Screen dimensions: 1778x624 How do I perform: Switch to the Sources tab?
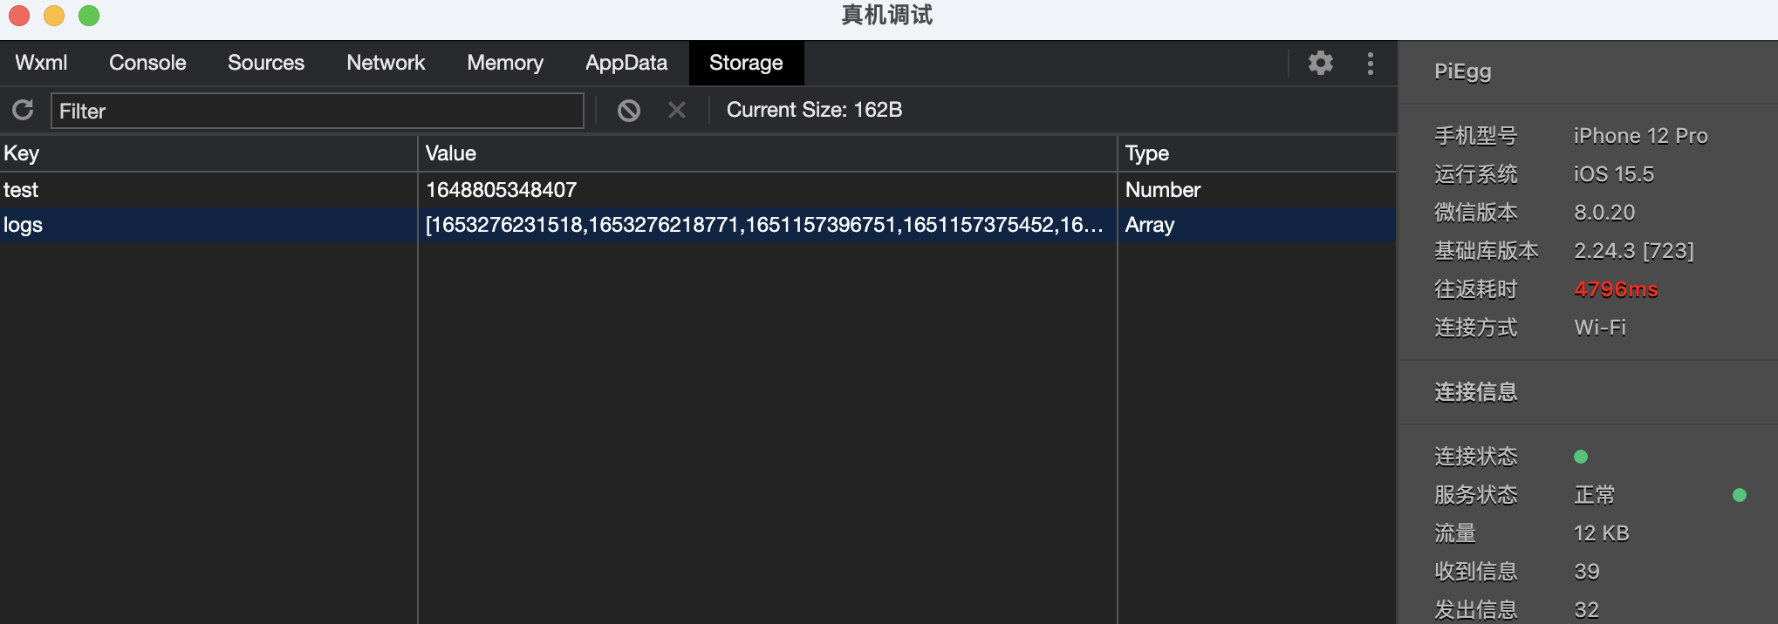click(x=266, y=63)
